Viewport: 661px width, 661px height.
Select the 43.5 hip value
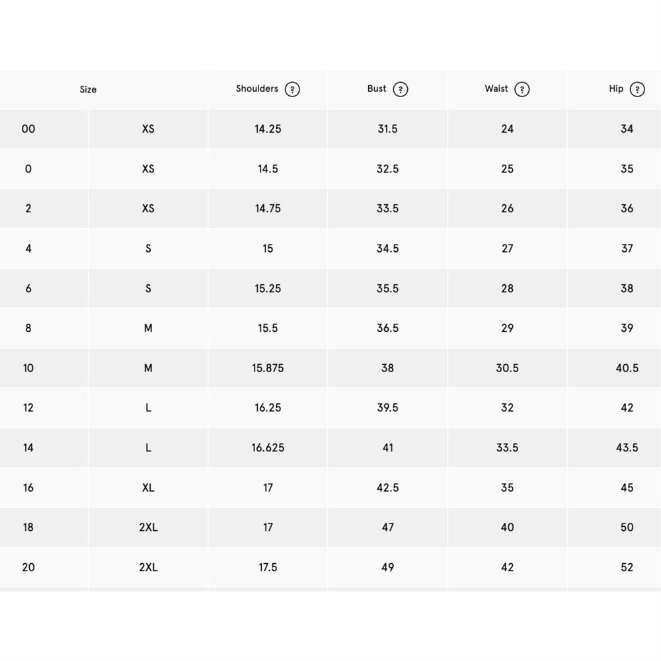click(627, 447)
